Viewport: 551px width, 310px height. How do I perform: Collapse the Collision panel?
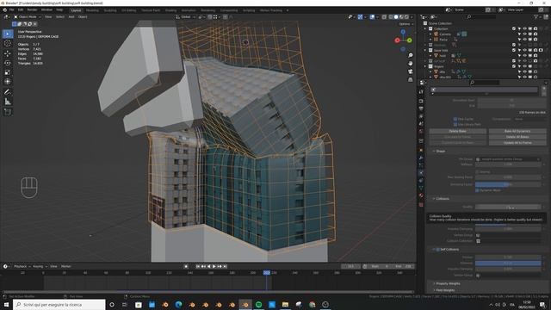[434, 199]
